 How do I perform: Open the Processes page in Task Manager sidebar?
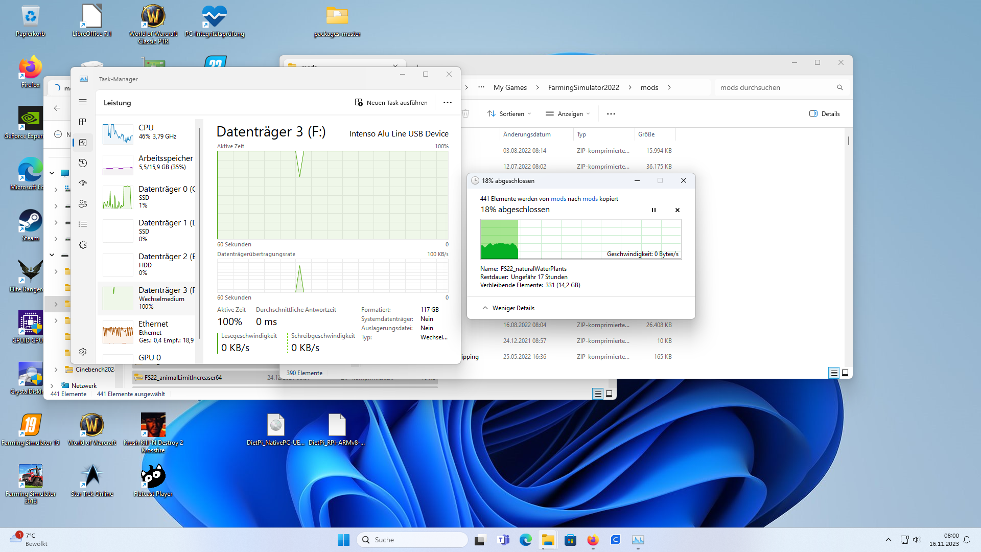click(83, 122)
